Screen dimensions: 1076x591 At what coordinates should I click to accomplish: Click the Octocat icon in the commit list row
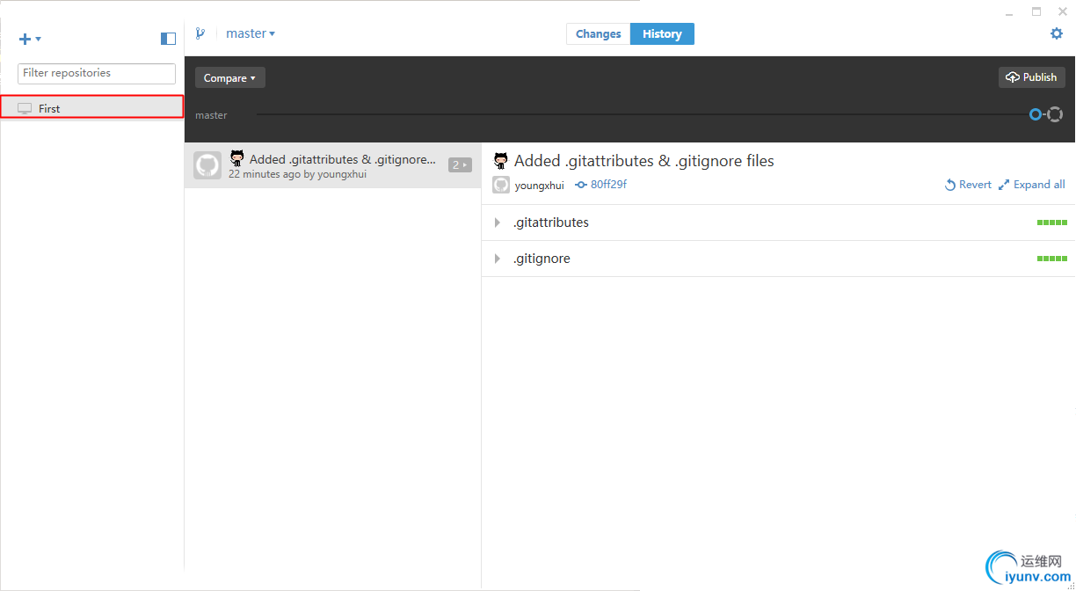click(236, 158)
